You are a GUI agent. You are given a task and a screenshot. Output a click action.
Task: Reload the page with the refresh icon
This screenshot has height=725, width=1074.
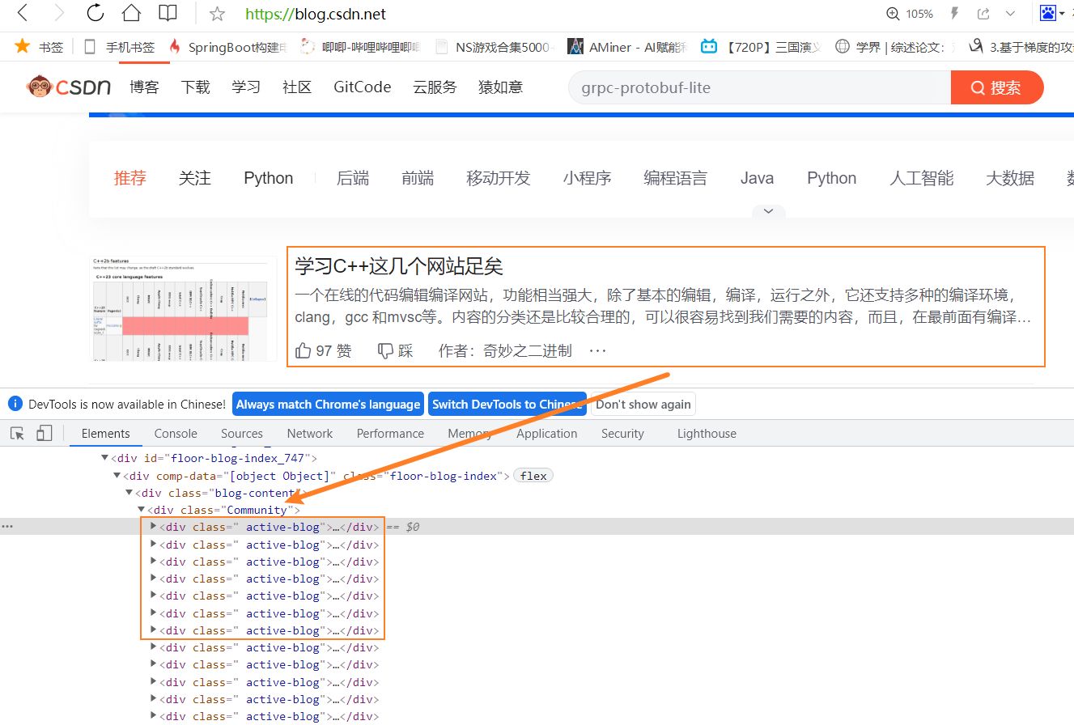click(96, 13)
